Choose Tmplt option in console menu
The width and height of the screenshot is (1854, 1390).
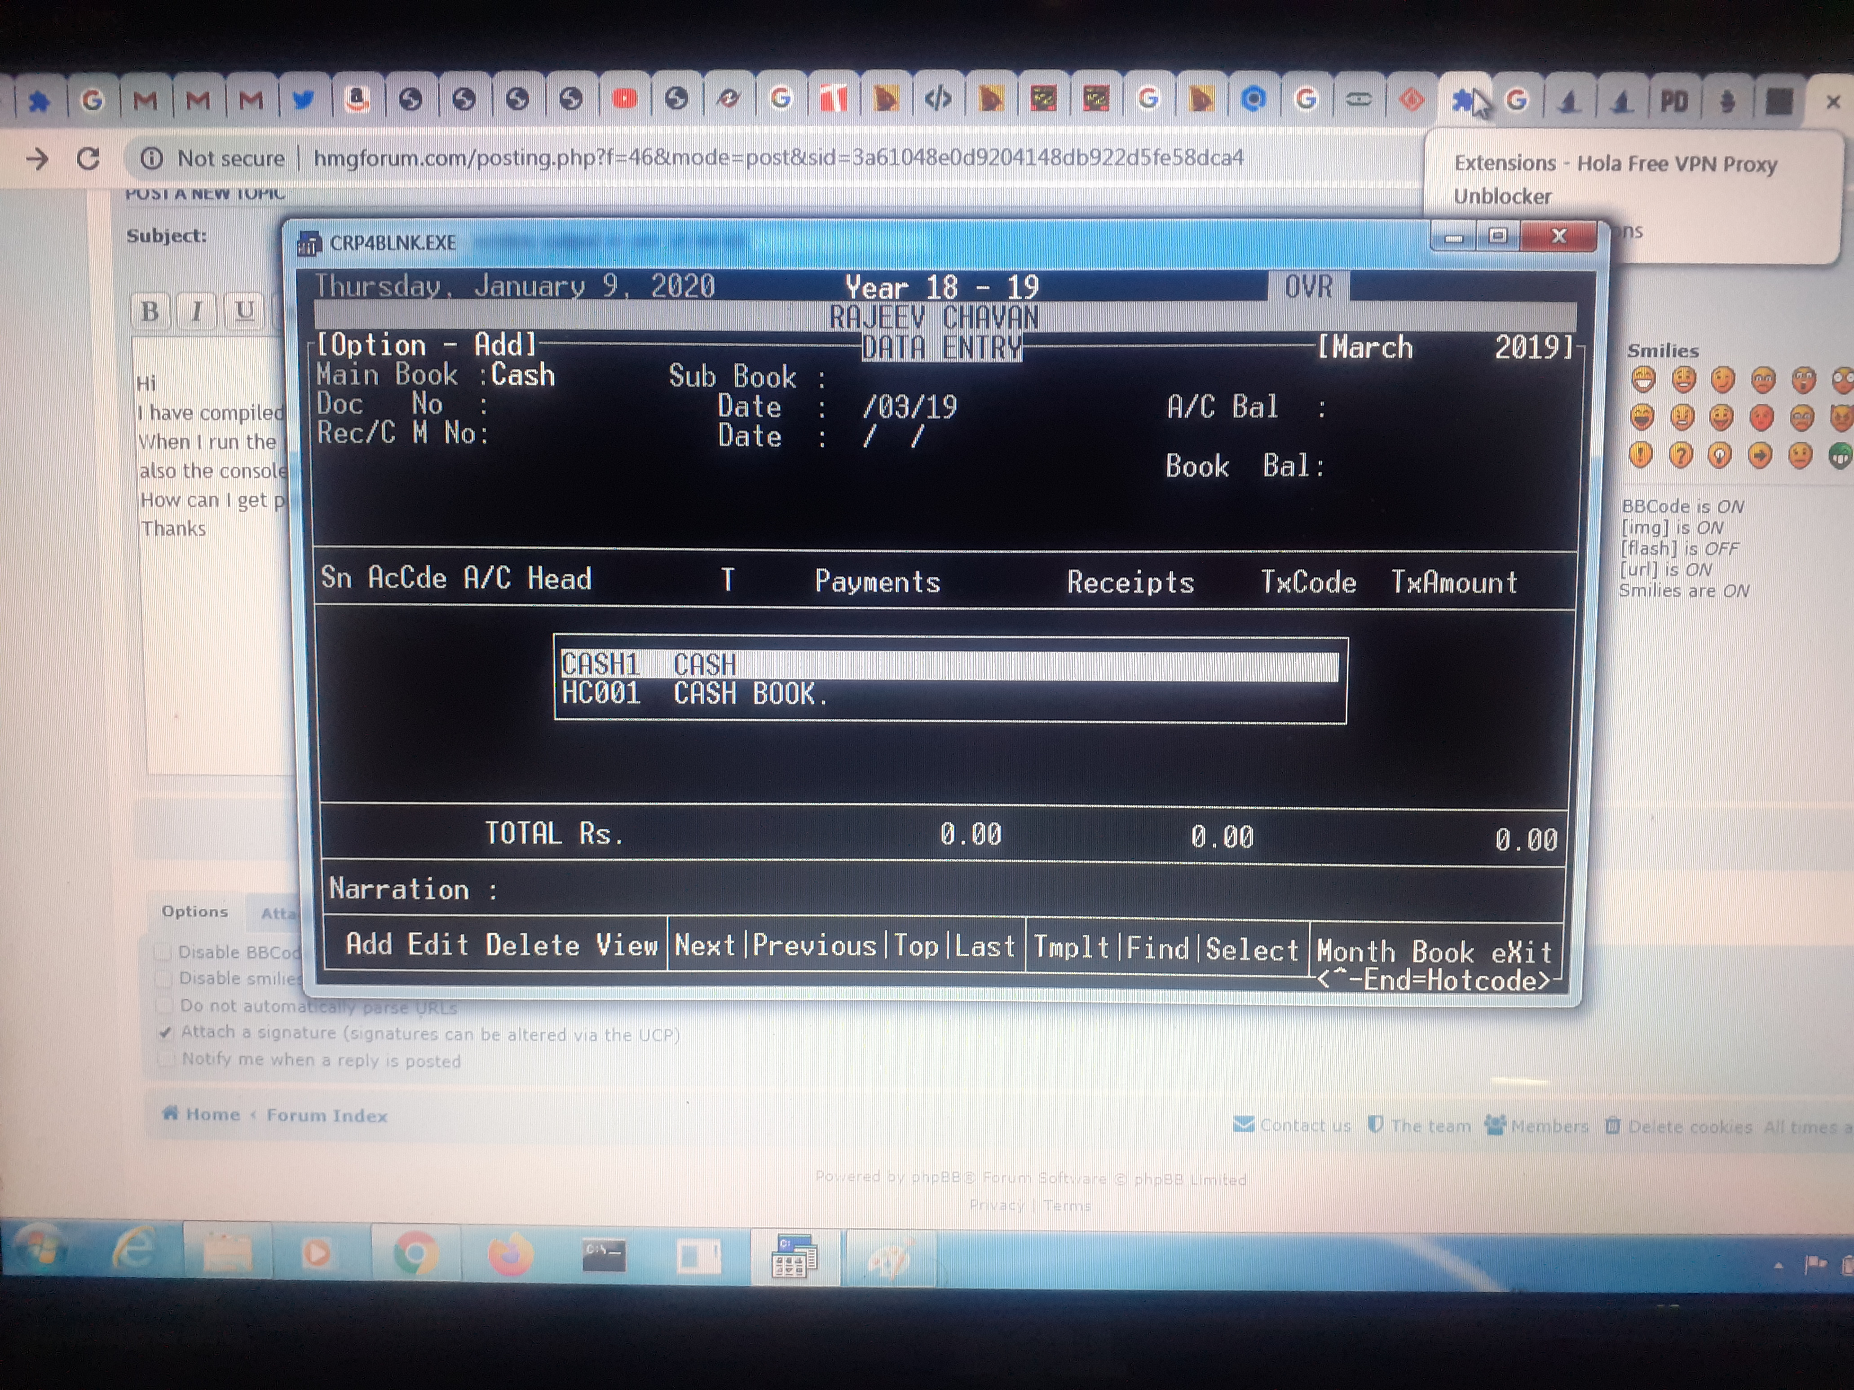tap(1071, 948)
